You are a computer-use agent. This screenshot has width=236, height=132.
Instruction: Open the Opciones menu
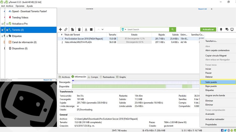coord(20,6)
